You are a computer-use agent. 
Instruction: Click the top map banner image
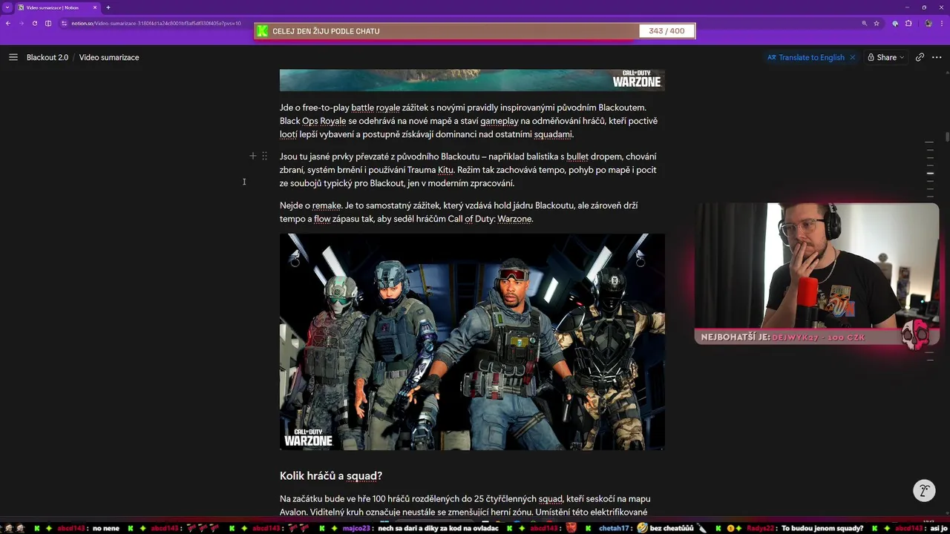472,79
